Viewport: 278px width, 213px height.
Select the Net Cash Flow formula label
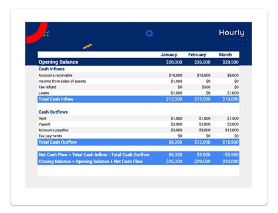click(x=94, y=155)
